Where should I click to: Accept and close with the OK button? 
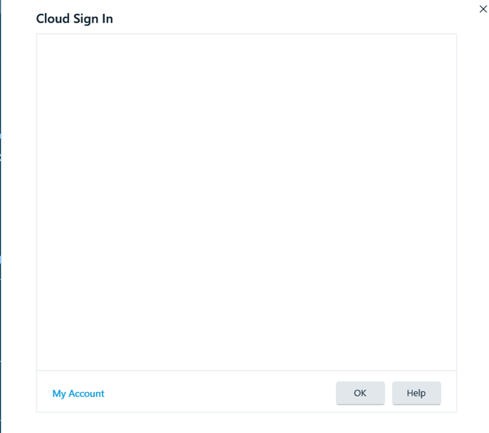[x=360, y=393]
